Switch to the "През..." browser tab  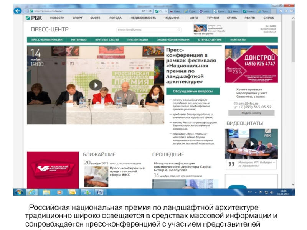[264, 11]
